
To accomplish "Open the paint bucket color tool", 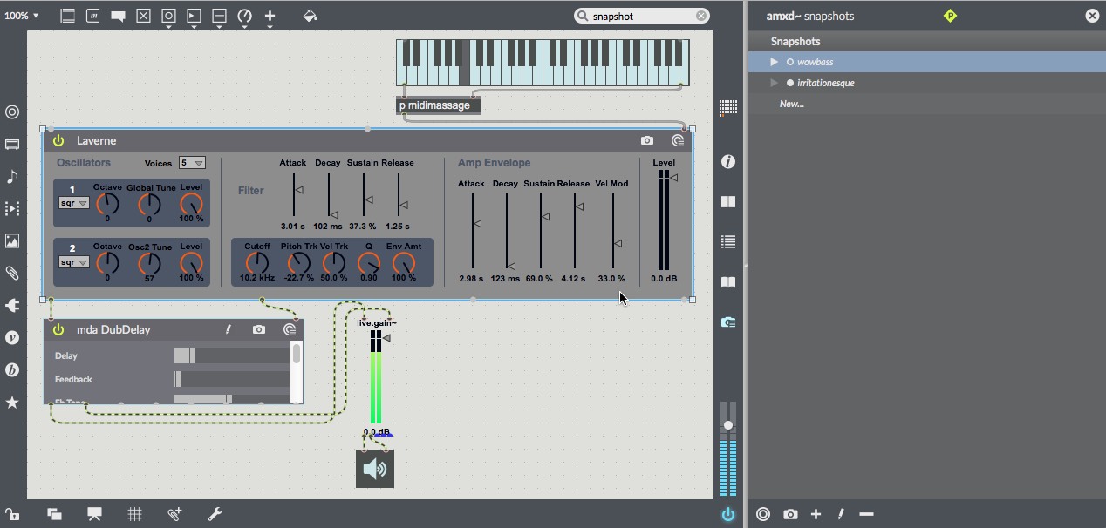I will coord(310,16).
